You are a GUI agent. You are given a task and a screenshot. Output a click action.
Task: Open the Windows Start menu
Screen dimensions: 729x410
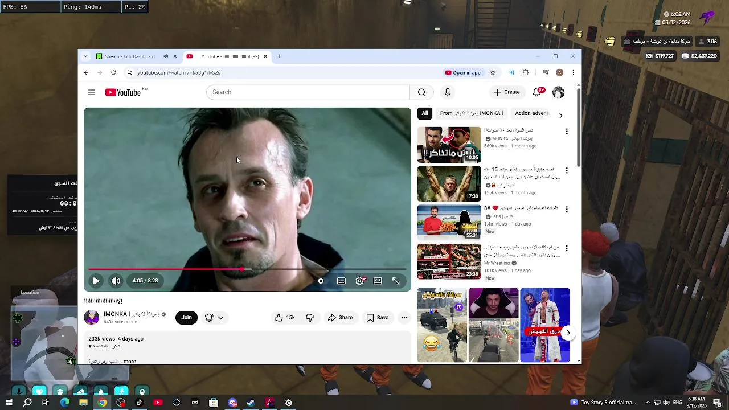(x=9, y=403)
